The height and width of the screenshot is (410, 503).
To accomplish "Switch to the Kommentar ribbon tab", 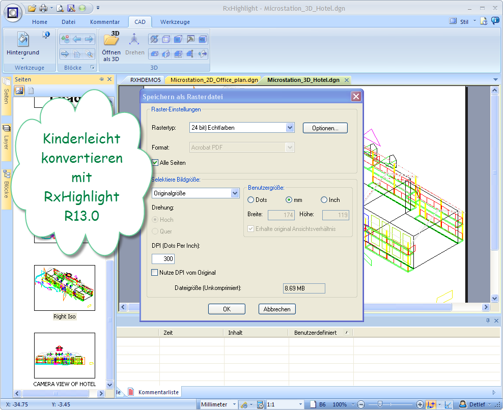I will tap(105, 22).
